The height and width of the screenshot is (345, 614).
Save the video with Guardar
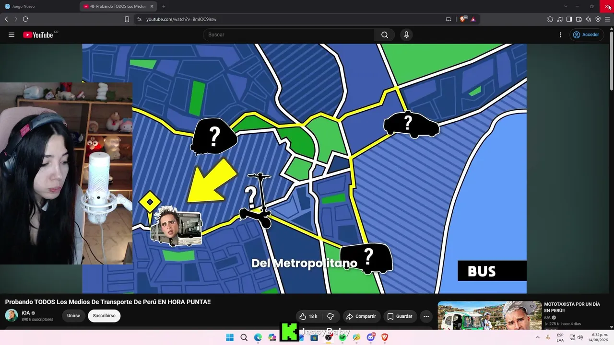click(400, 316)
